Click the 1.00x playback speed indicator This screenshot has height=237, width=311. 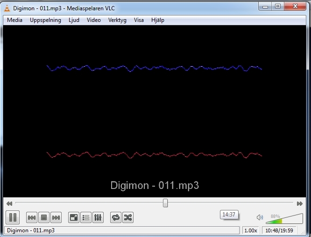pos(251,230)
